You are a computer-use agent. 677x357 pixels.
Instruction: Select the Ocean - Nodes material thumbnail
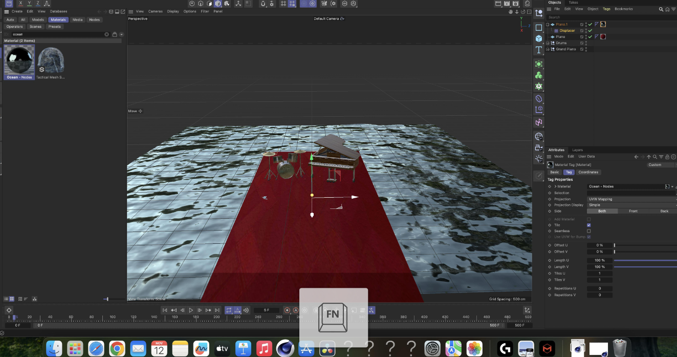click(19, 61)
